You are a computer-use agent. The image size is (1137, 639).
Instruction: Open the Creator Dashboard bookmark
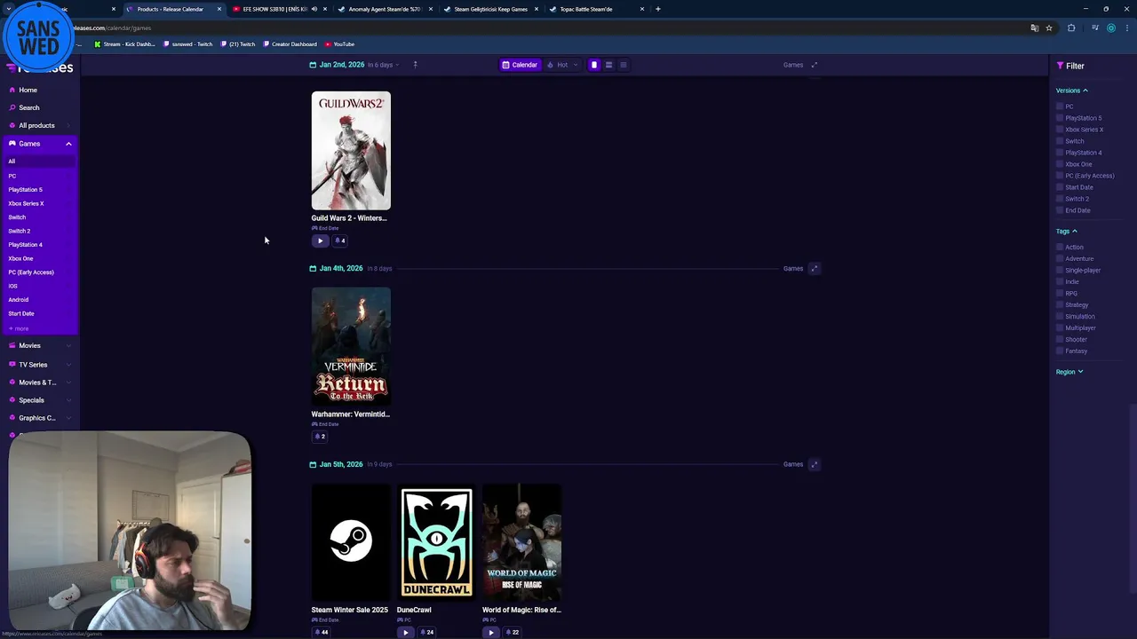coord(290,44)
